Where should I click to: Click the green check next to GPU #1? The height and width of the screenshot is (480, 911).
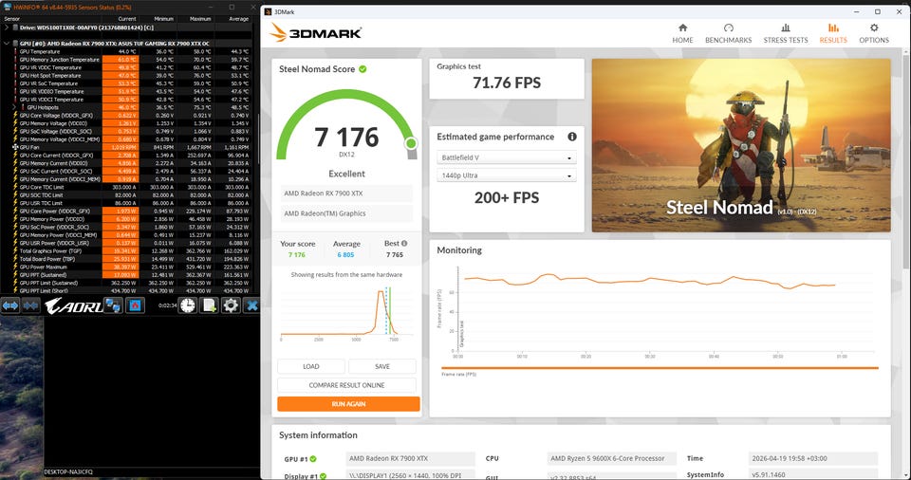click(313, 459)
